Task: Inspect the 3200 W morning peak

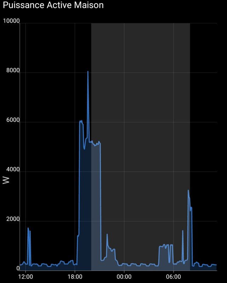Action: click(x=188, y=190)
